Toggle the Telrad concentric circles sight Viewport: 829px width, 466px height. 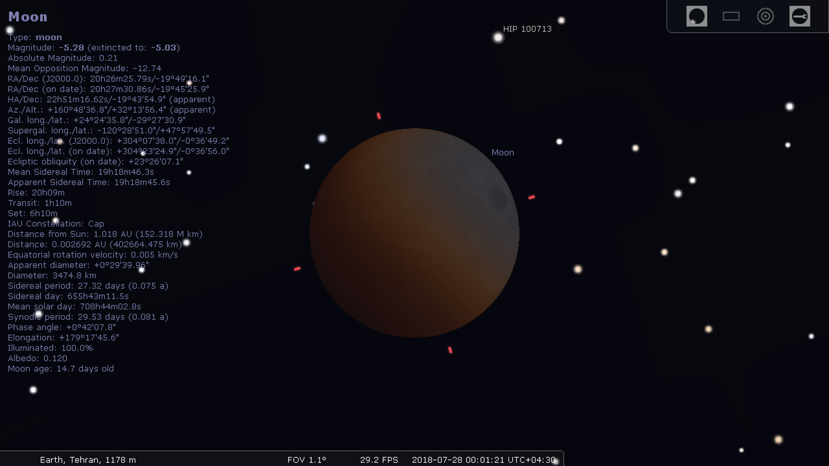point(765,16)
